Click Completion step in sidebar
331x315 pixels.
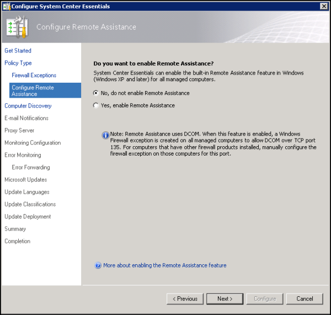17,241
